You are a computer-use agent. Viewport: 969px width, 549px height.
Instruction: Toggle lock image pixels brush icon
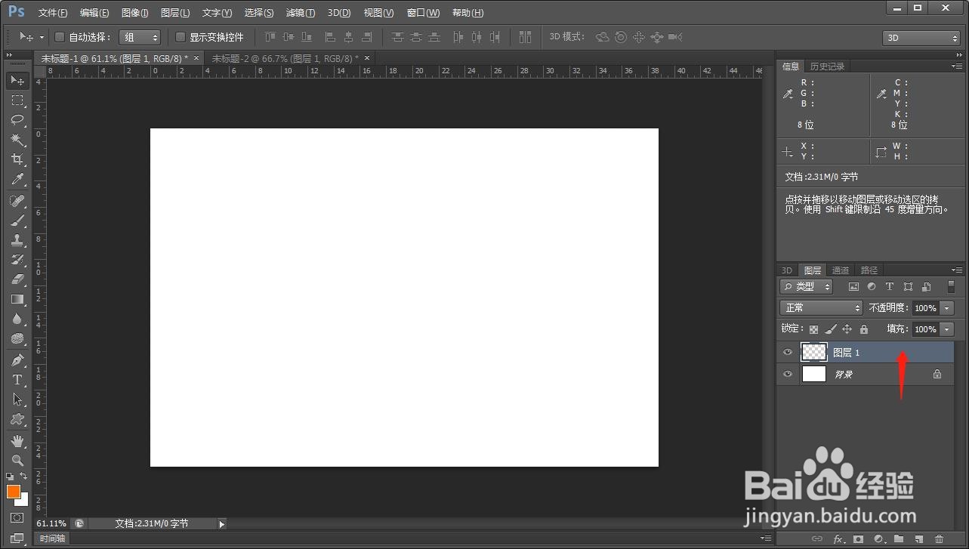830,329
